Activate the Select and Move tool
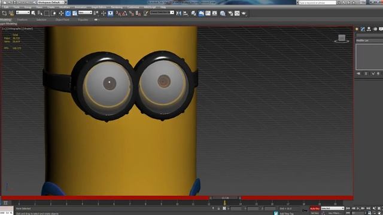The width and height of the screenshot is (383, 215). point(61,13)
